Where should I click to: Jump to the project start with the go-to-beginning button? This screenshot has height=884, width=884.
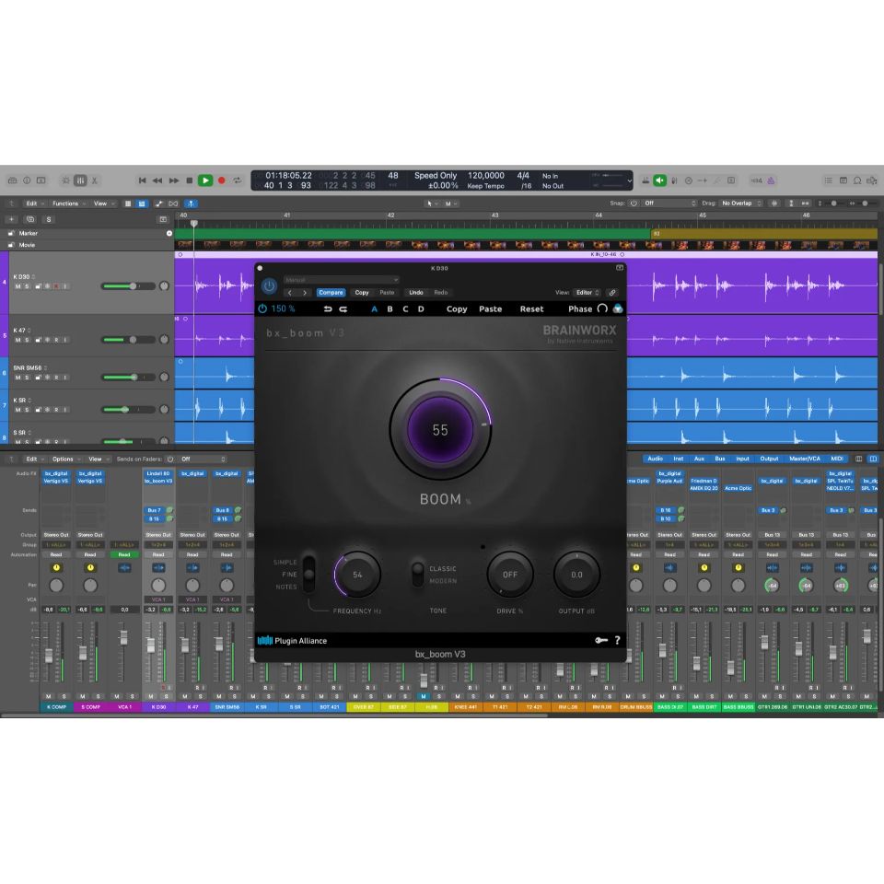pos(142,180)
